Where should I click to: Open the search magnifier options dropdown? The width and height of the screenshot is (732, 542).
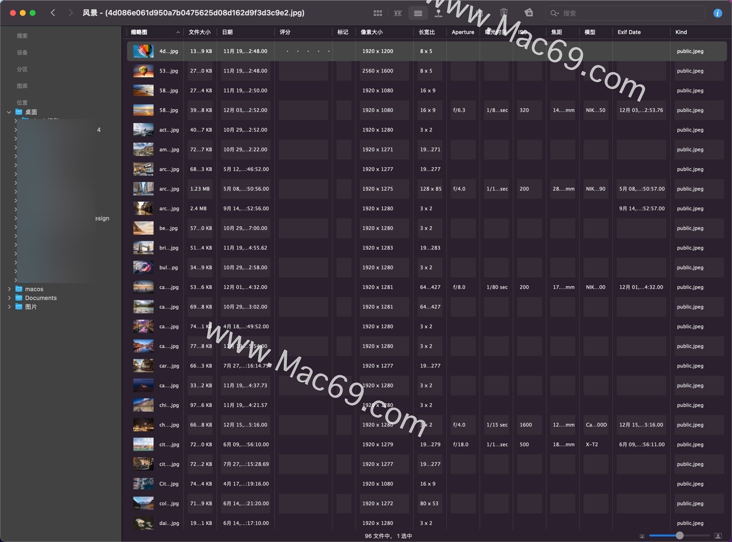point(555,13)
